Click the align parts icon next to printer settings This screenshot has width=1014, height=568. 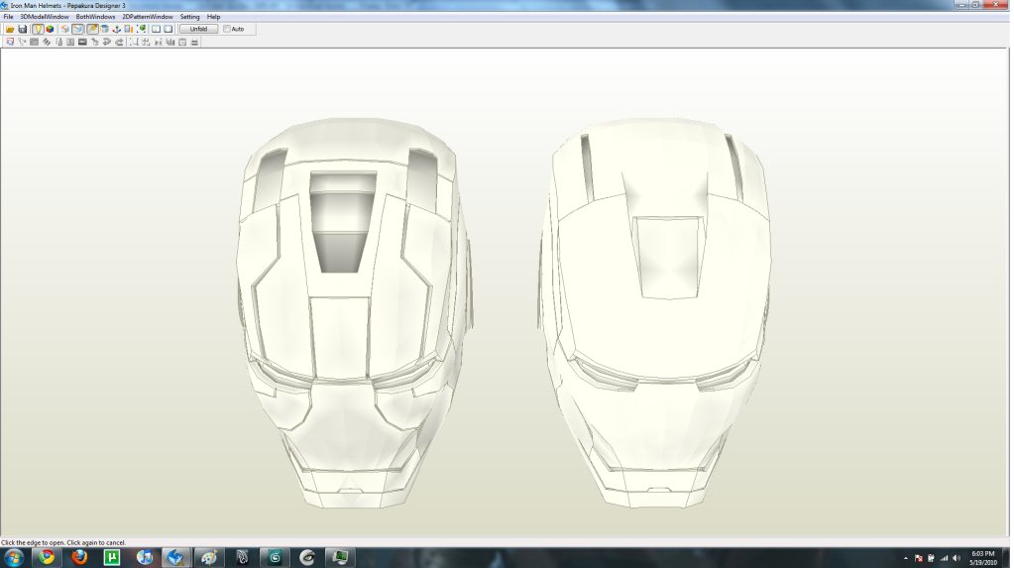coord(170,42)
